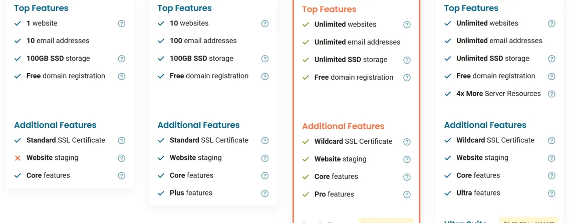Select 'Ultra features' label in last plan
The height and width of the screenshot is (223, 571).
[478, 193]
